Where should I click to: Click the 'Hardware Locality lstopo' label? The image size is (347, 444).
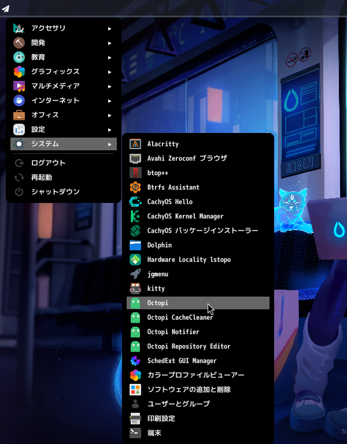click(189, 260)
